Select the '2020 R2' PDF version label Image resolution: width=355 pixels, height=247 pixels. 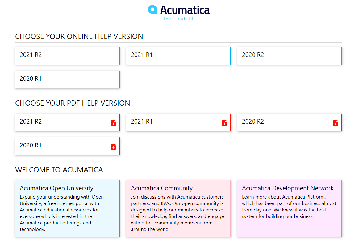[253, 122]
